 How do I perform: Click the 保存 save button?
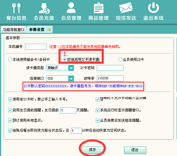92,150
